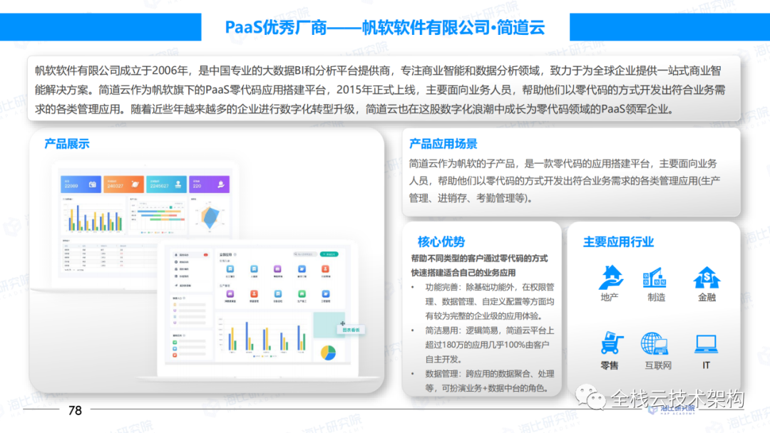Image resolution: width=770 pixels, height=433 pixels.
Task: Click the 零售 label
Action: click(x=610, y=365)
